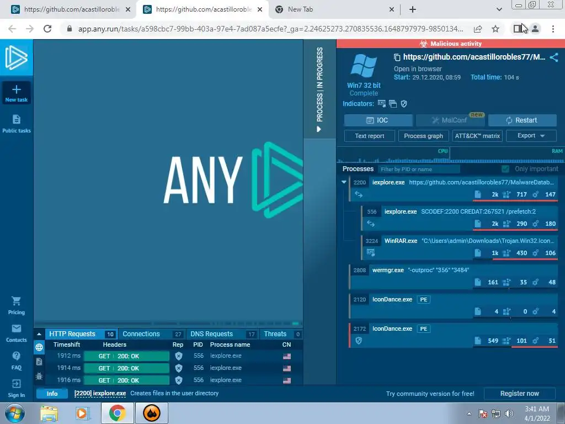Click the volume icon in system tray
Screen dimensions: 565x424
(x=509, y=414)
